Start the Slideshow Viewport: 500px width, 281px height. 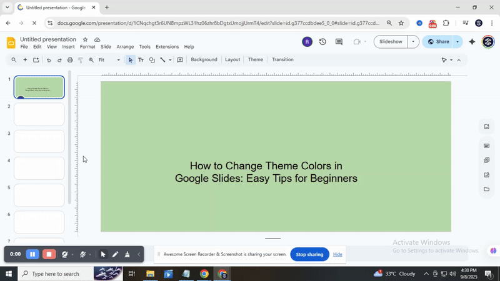pos(391,42)
